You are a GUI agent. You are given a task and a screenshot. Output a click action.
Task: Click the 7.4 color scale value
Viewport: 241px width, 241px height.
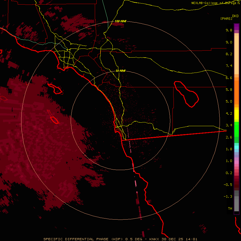[x=229, y=66]
